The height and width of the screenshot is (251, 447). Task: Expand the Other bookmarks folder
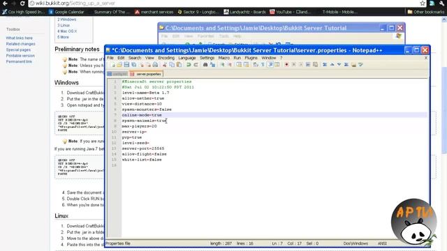tap(425, 12)
